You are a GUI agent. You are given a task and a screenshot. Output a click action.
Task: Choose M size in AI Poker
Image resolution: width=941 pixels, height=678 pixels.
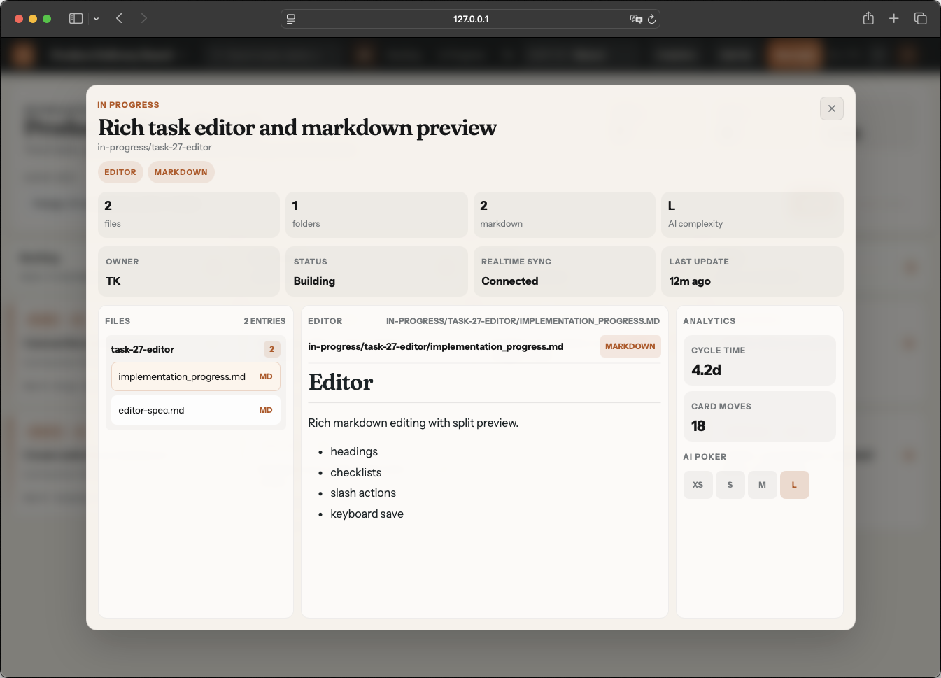(762, 485)
